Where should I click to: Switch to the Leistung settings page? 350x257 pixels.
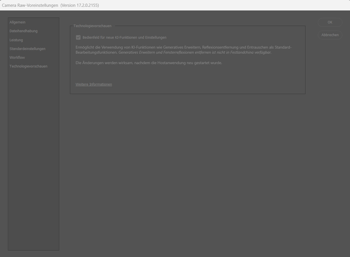click(16, 40)
